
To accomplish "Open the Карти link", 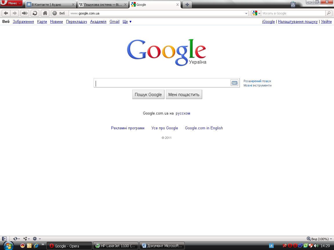I will tap(42, 21).
